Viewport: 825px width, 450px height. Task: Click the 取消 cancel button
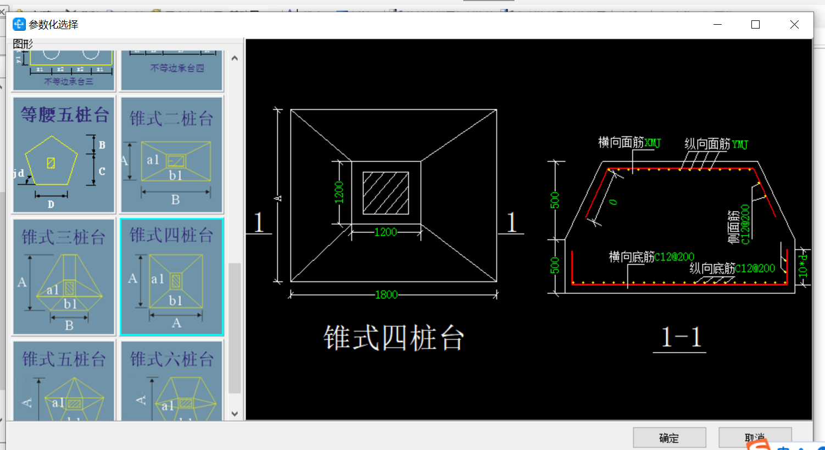pyautogui.click(x=755, y=438)
